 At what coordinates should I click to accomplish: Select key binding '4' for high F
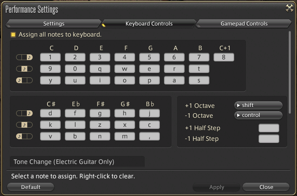click(x=125, y=57)
